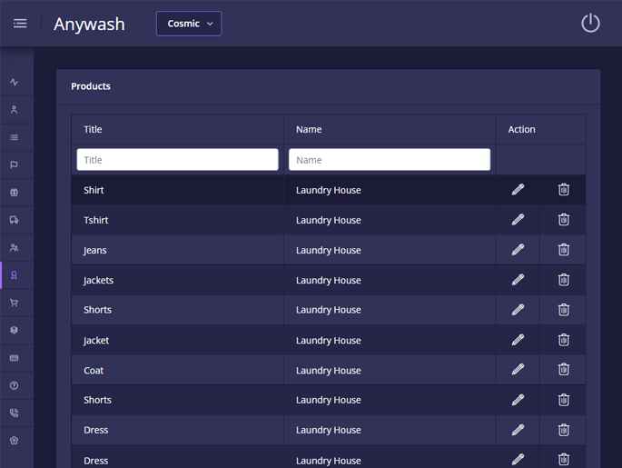Click the hamburger menu icon
This screenshot has width=622, height=468.
click(20, 24)
